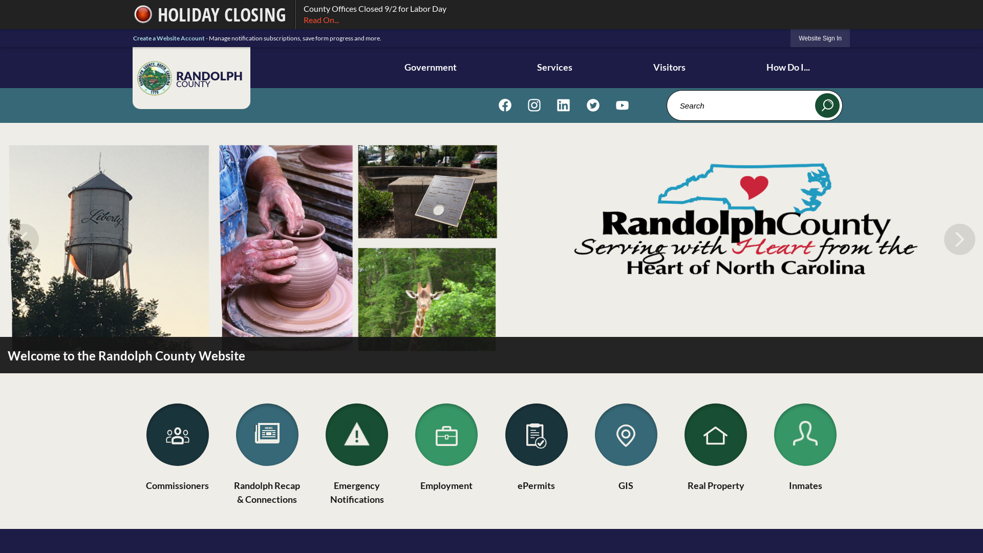The width and height of the screenshot is (983, 553).
Task: Expand the Services navigation menu
Action: pyautogui.click(x=554, y=67)
